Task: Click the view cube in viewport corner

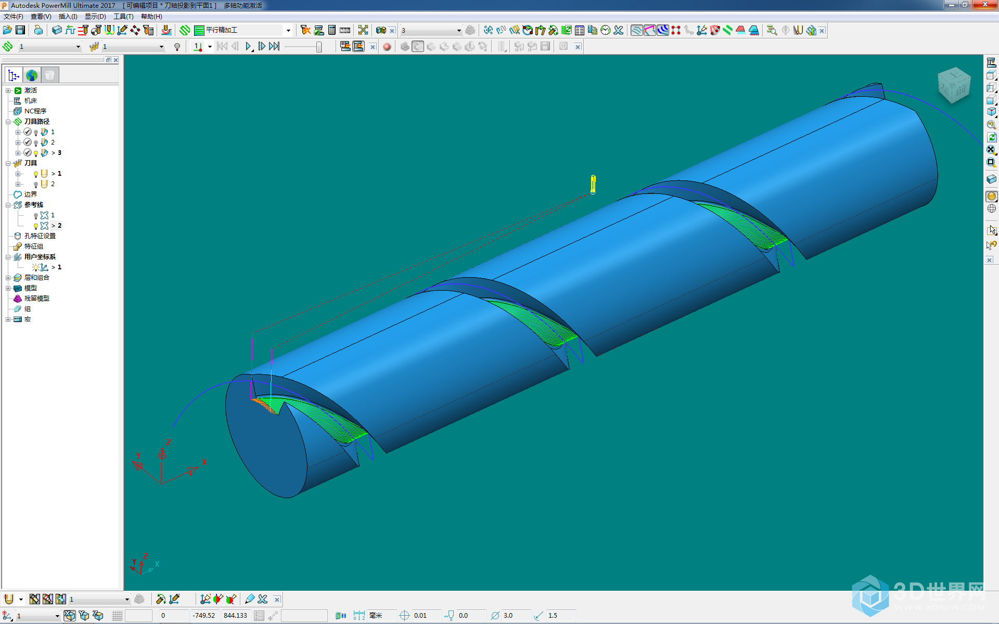Action: pyautogui.click(x=954, y=85)
